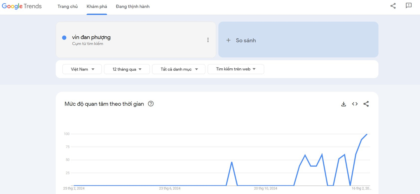Click the plus icon beside So sánh
This screenshot has width=420, height=194.
(x=228, y=40)
